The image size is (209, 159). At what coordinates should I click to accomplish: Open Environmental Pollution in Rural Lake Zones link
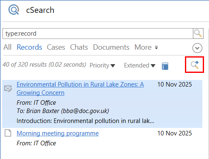point(80,89)
